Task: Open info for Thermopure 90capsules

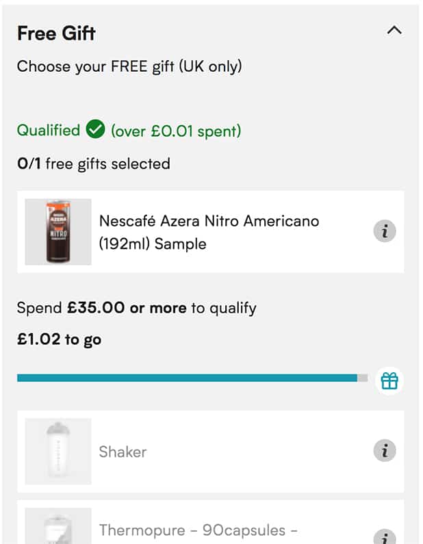Action: click(x=385, y=536)
